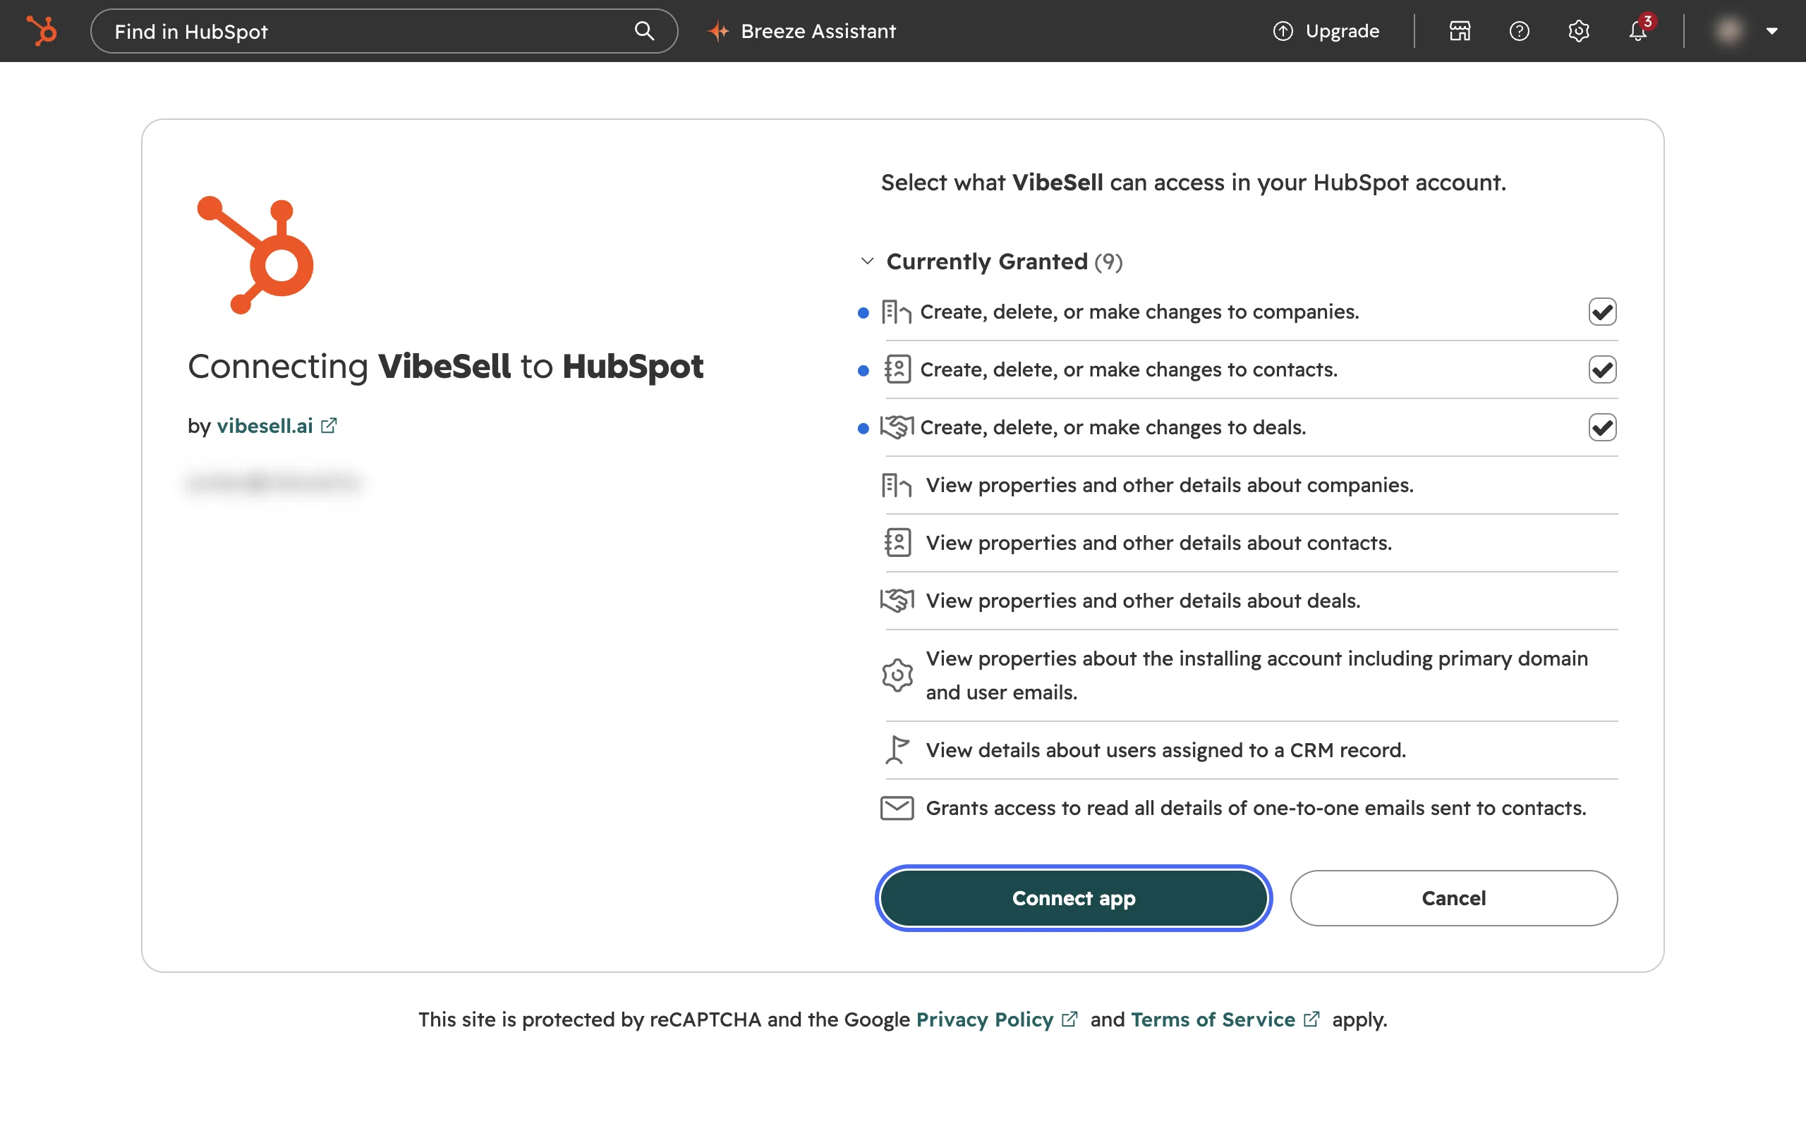Screen dimensions: 1806x1128
Task: Click the large HubSpot sprocket logo in card
Action: coord(255,255)
